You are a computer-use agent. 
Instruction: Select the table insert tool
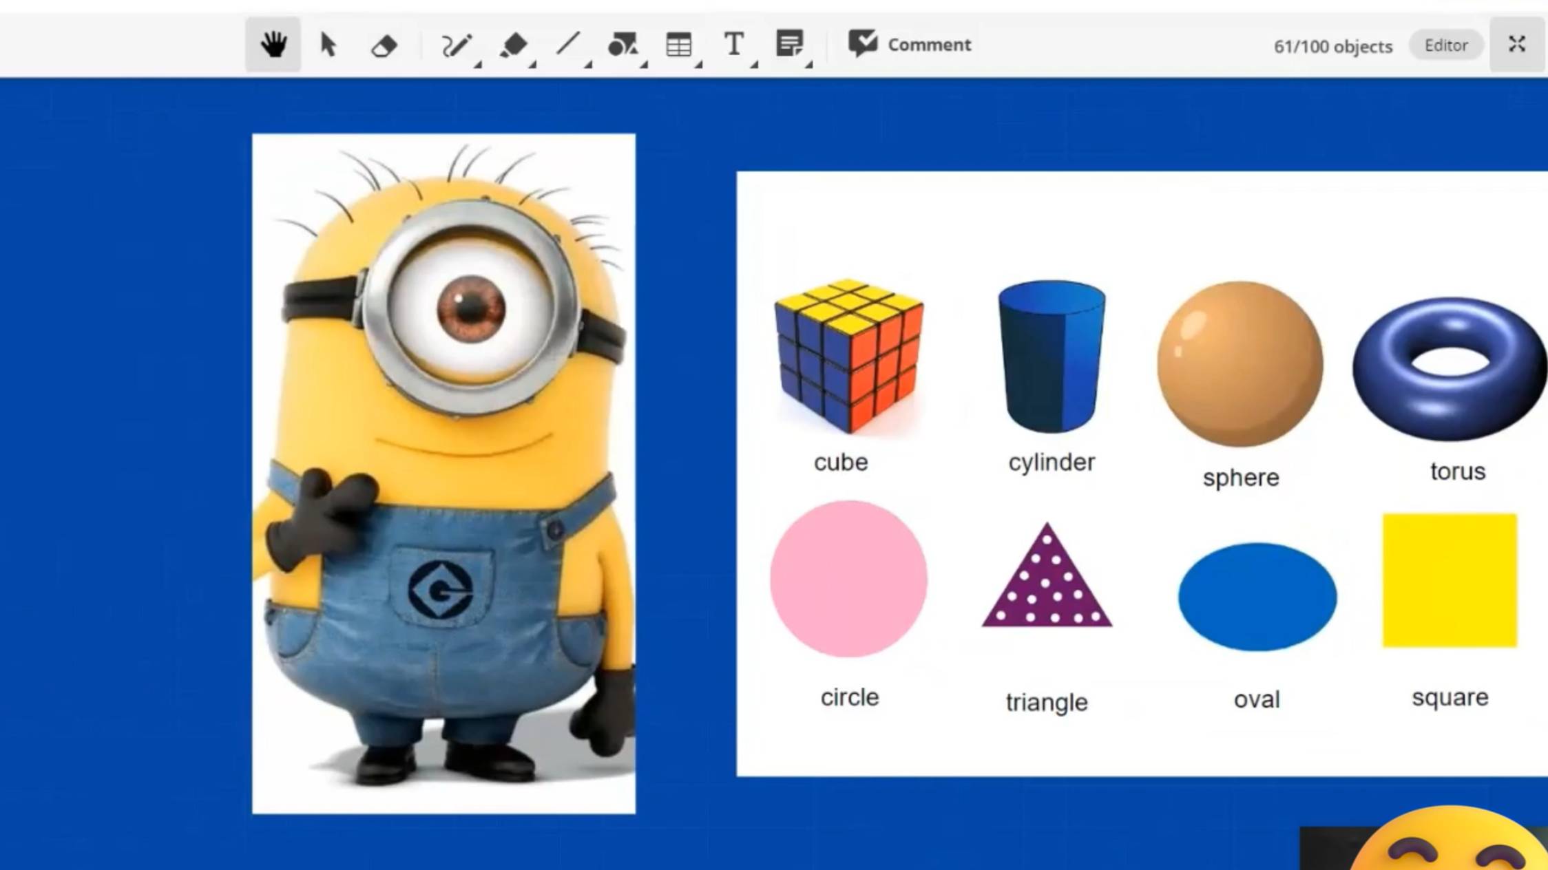[678, 45]
